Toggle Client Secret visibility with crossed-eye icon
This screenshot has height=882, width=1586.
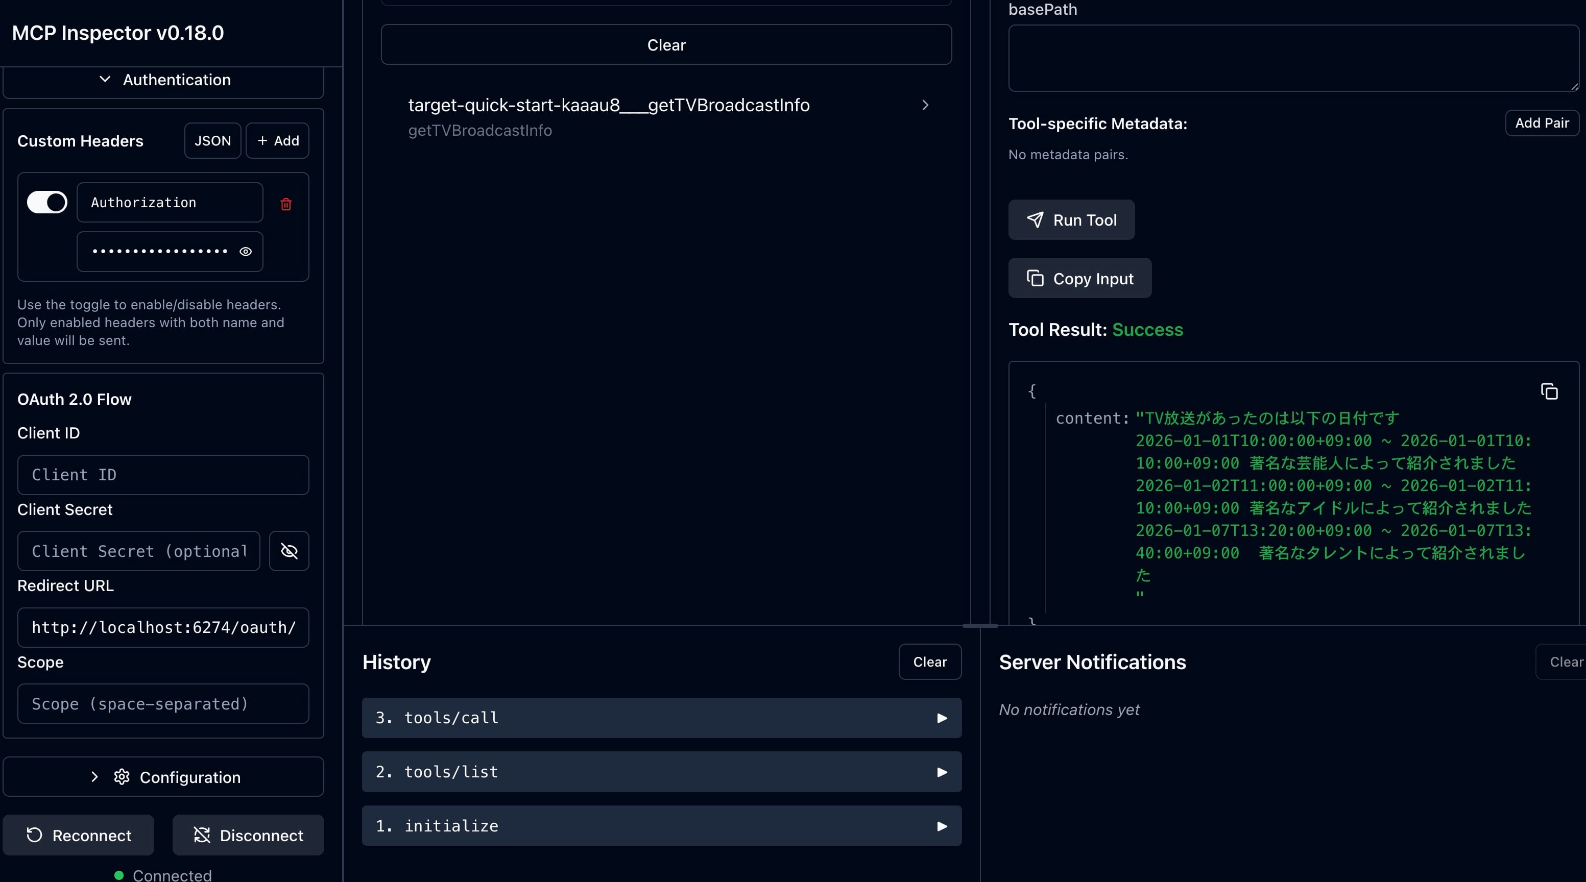coord(289,551)
